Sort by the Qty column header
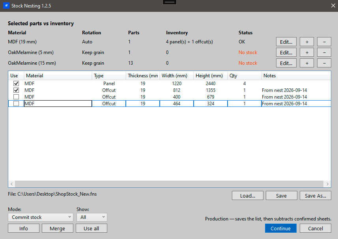The height and width of the screenshot is (239, 338). [x=245, y=76]
